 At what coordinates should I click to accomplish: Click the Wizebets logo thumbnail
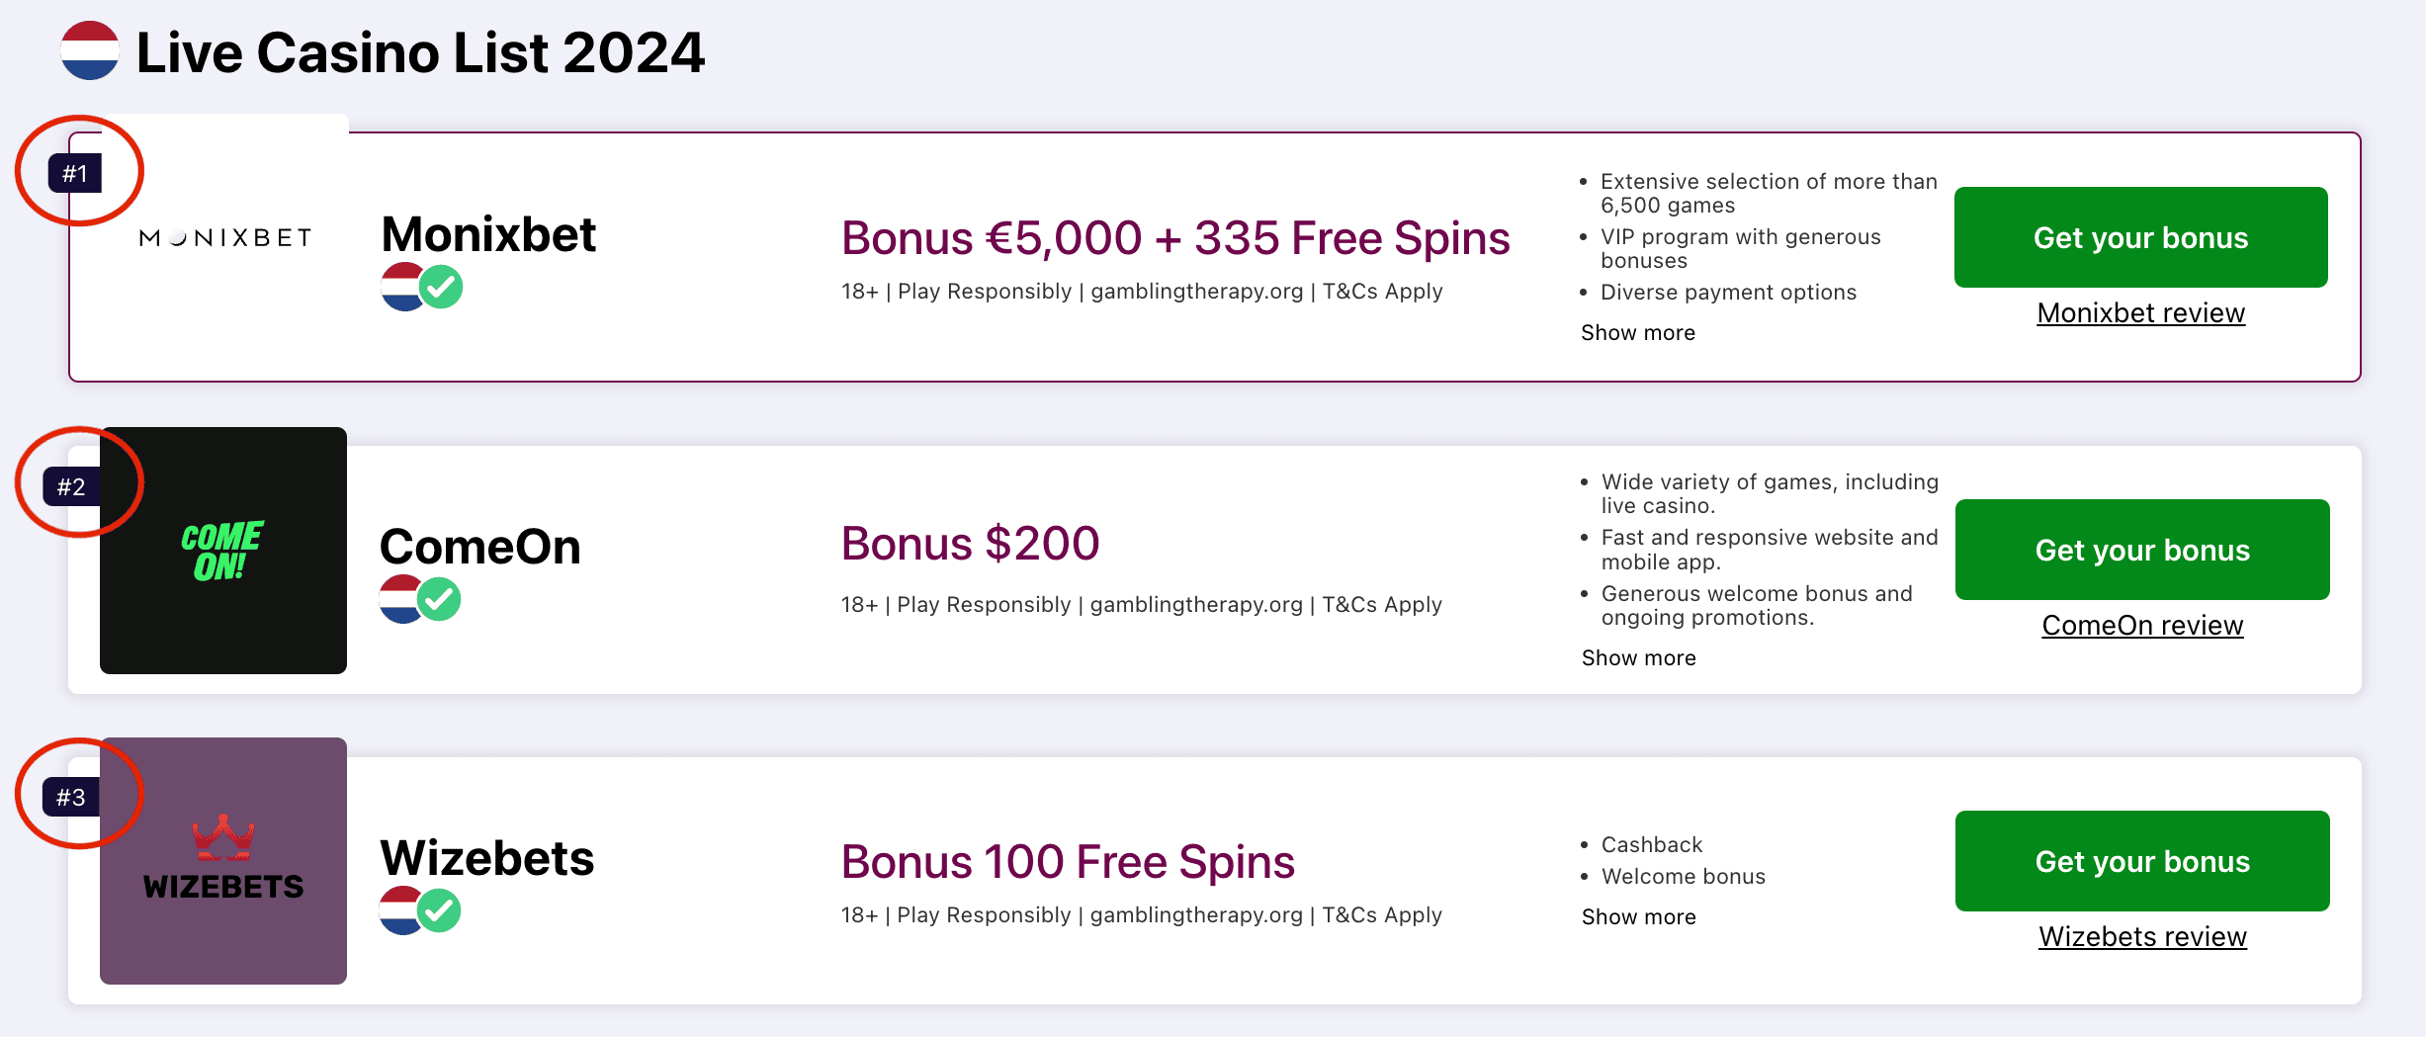pos(223,861)
